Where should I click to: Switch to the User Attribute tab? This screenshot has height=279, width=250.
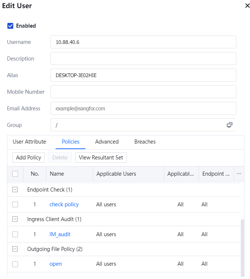[29, 142]
